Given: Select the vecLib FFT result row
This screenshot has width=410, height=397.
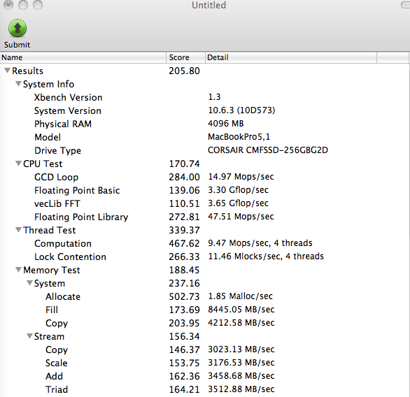Looking at the screenshot, I should (x=204, y=203).
